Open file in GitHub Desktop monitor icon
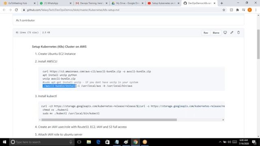 (225, 32)
